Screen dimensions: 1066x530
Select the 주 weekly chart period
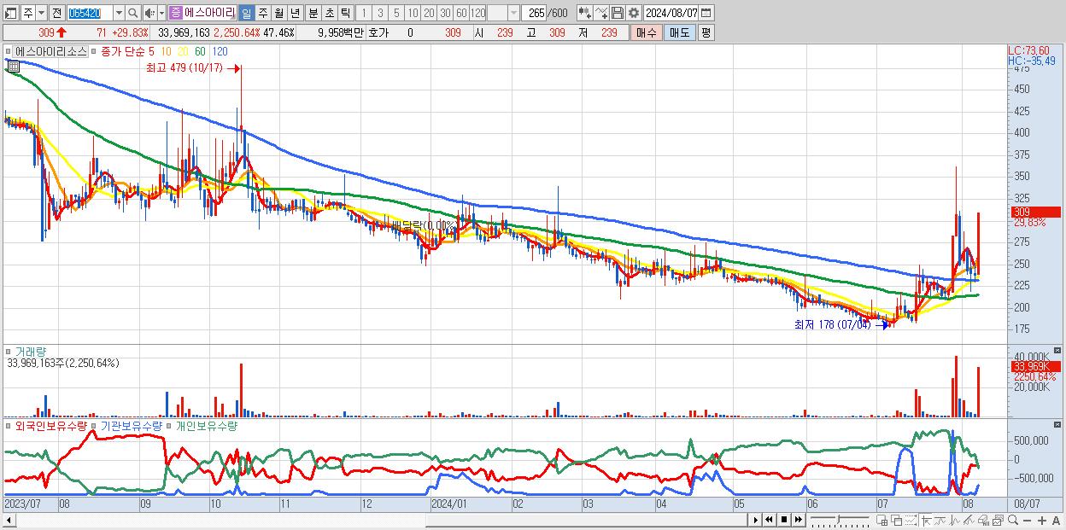click(262, 13)
